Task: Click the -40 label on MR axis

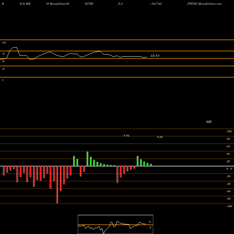Action: click(228, 184)
